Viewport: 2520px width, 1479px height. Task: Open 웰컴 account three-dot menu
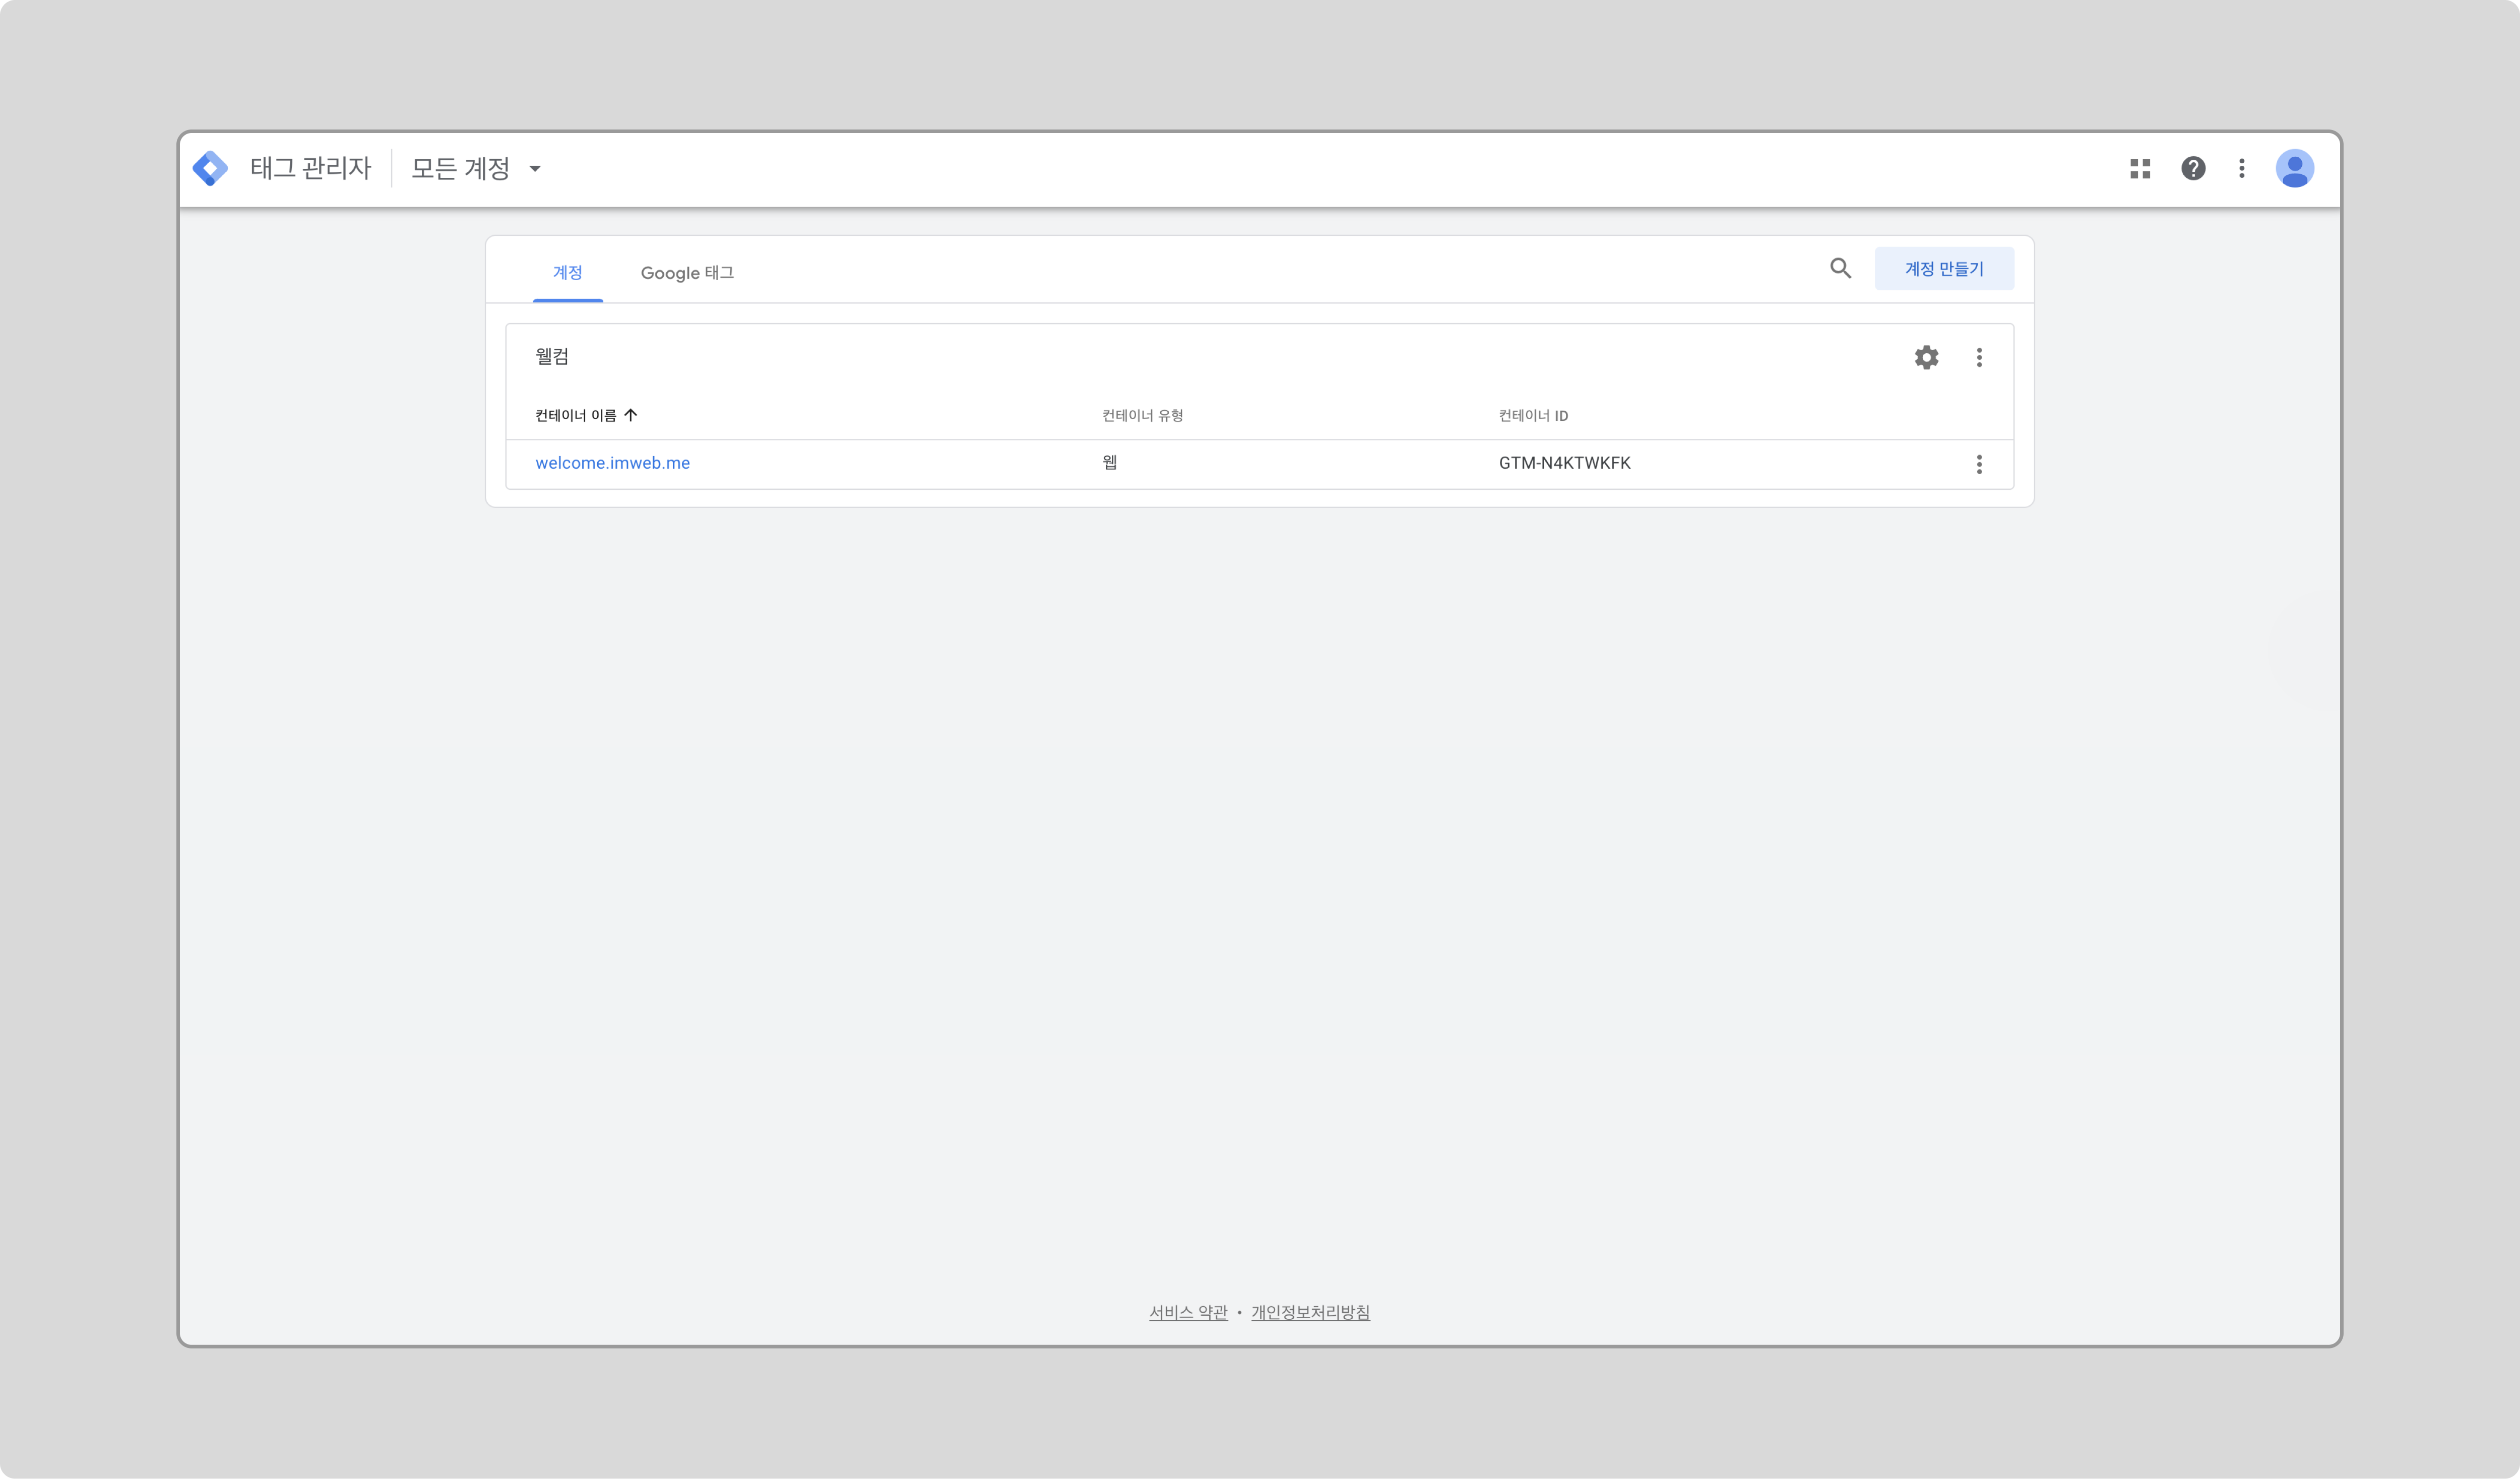pos(1979,358)
